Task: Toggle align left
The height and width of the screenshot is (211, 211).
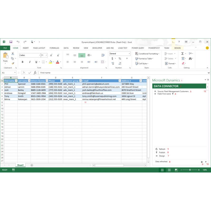Action: [x=68, y=62]
